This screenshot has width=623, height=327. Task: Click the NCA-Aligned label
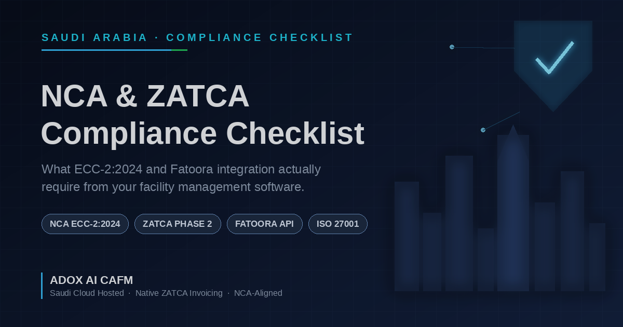pyautogui.click(x=258, y=293)
